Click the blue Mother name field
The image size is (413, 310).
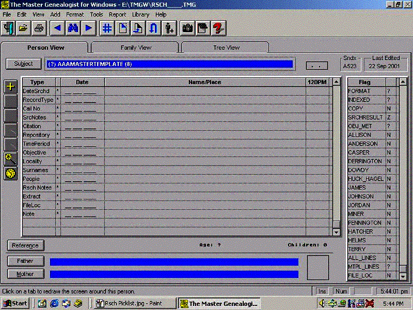point(174,274)
